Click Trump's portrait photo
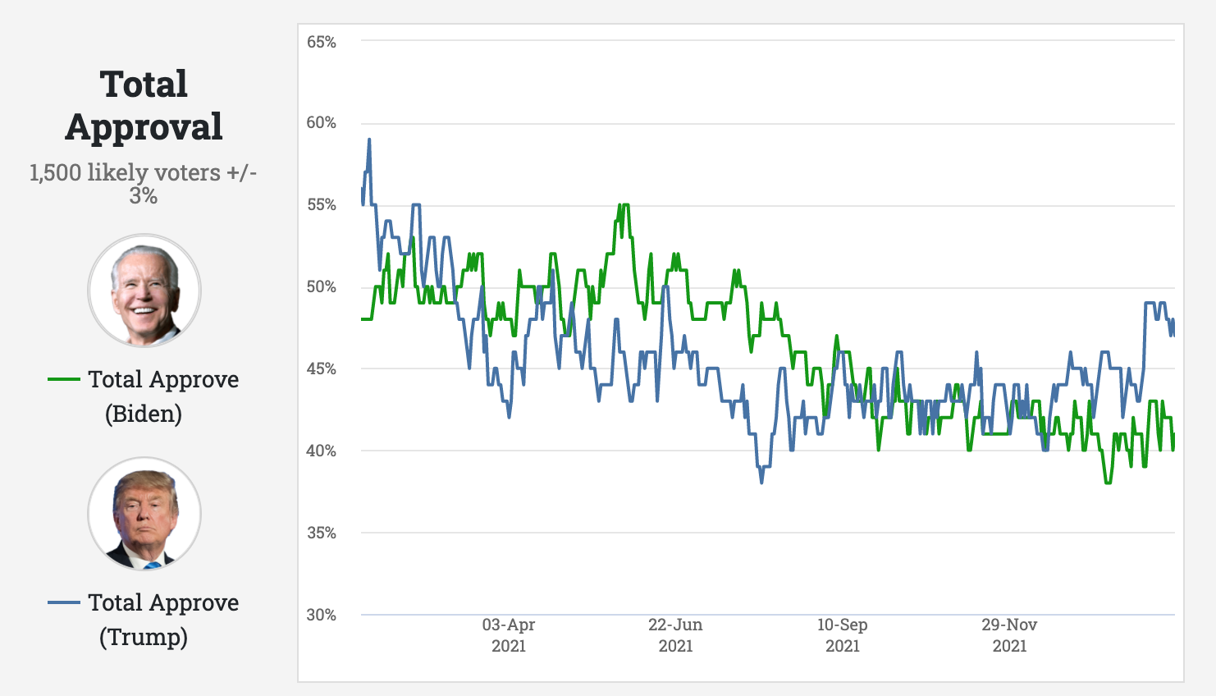 pyautogui.click(x=144, y=515)
